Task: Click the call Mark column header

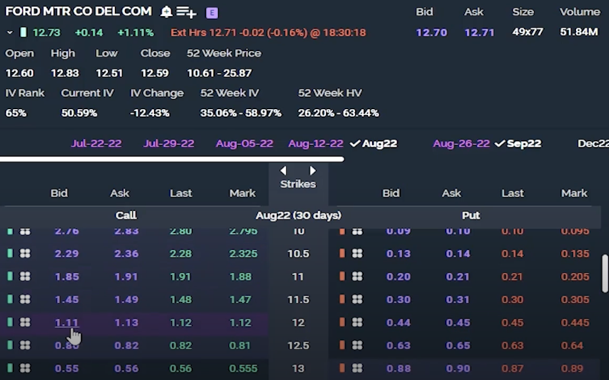Action: [x=242, y=193]
